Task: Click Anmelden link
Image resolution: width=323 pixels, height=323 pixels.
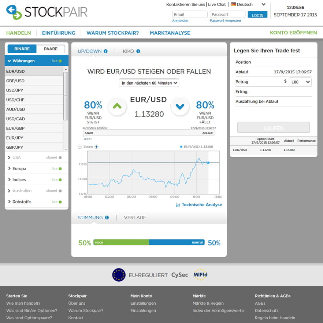Action: (x=180, y=21)
